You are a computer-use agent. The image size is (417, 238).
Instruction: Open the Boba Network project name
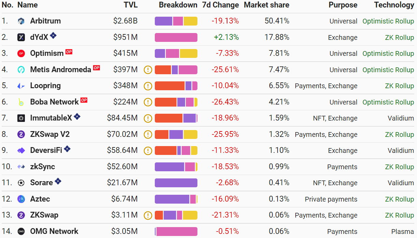[54, 102]
